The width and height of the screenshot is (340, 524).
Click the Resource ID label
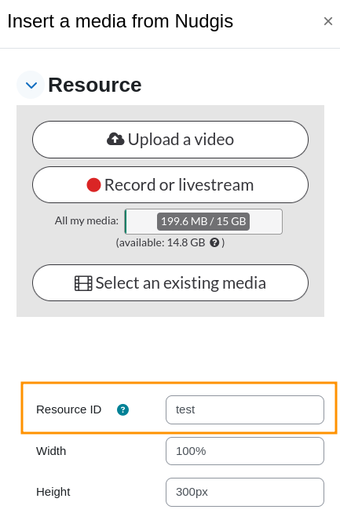point(68,409)
